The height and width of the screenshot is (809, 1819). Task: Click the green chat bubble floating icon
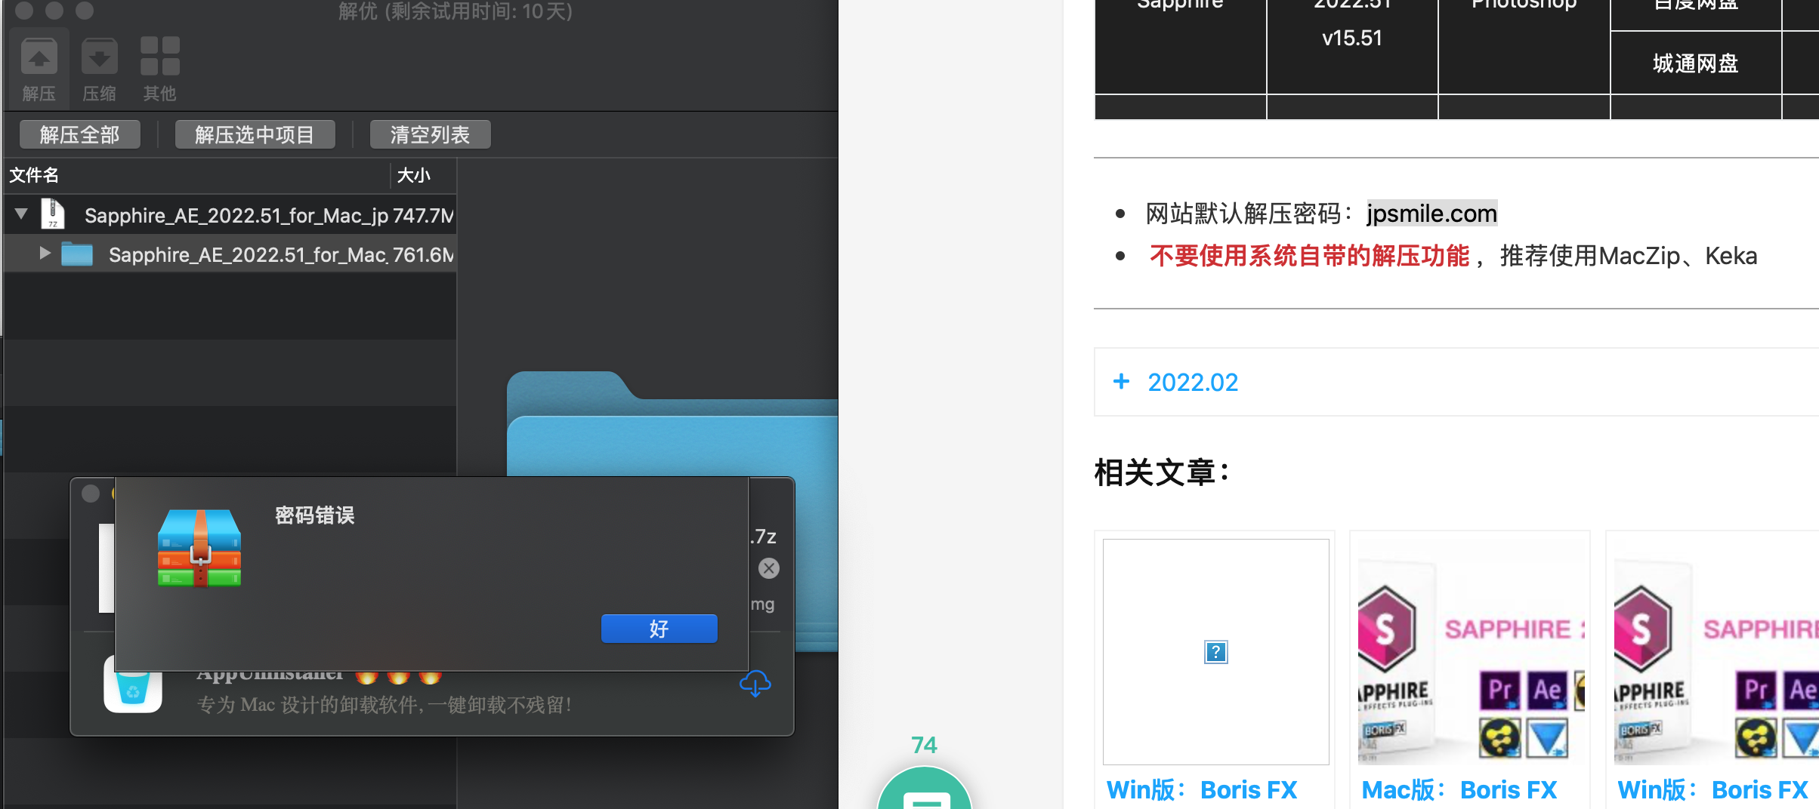tap(924, 794)
